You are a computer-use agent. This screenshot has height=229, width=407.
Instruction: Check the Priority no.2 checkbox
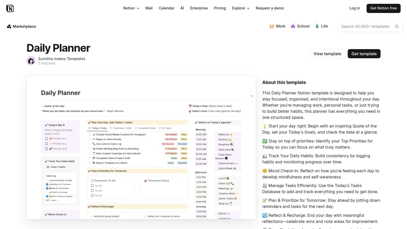point(47,144)
